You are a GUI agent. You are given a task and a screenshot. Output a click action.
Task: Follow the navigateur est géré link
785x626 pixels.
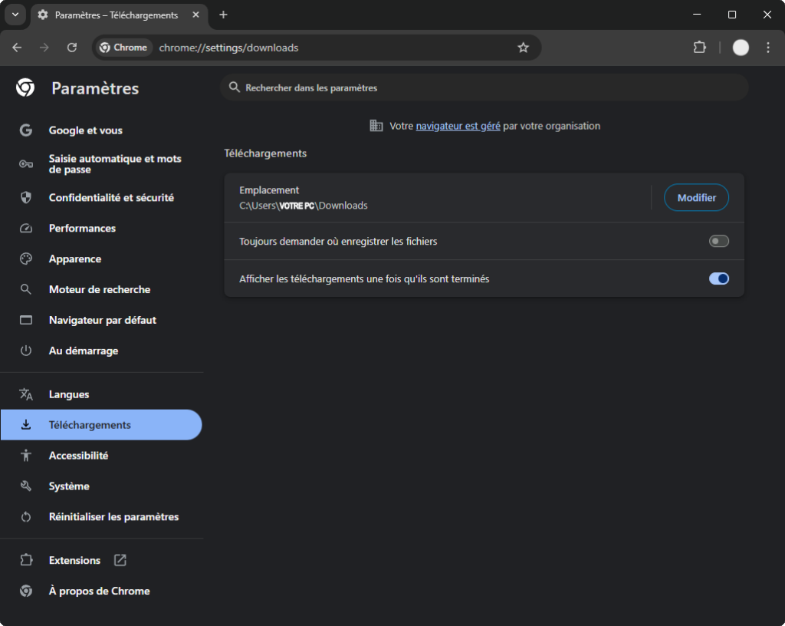(x=458, y=126)
